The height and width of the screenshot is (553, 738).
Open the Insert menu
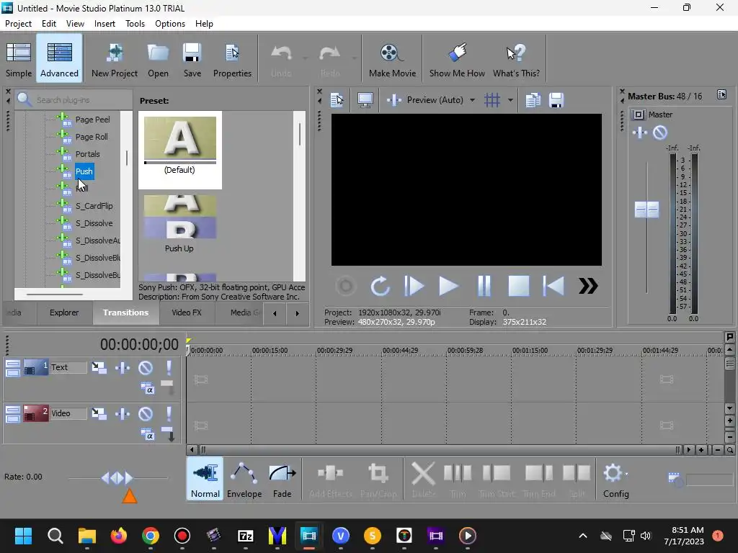pos(105,24)
